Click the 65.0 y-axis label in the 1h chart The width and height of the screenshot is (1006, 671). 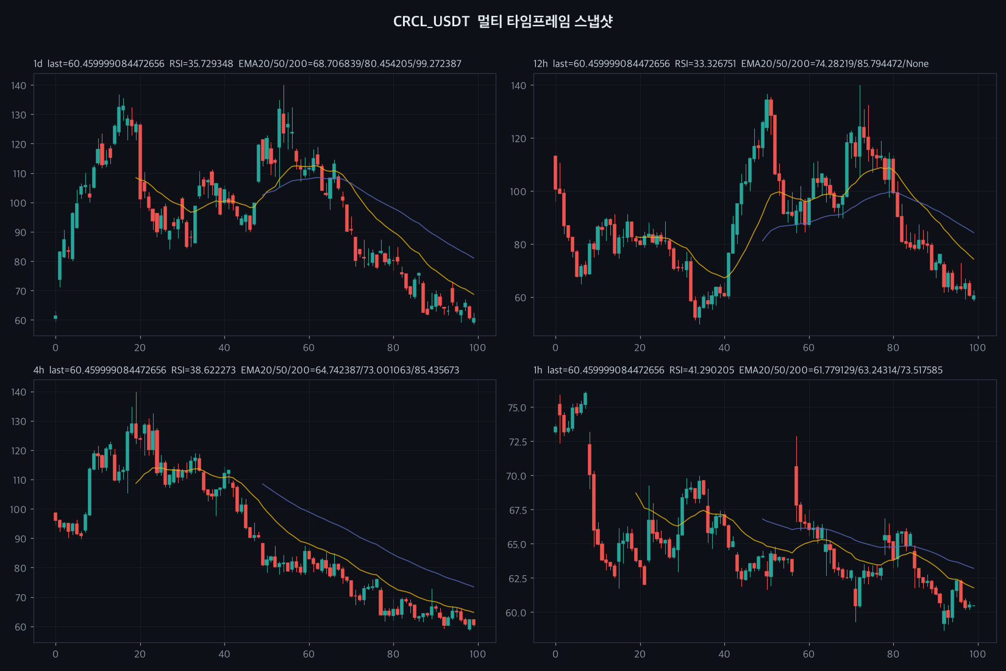tap(517, 544)
